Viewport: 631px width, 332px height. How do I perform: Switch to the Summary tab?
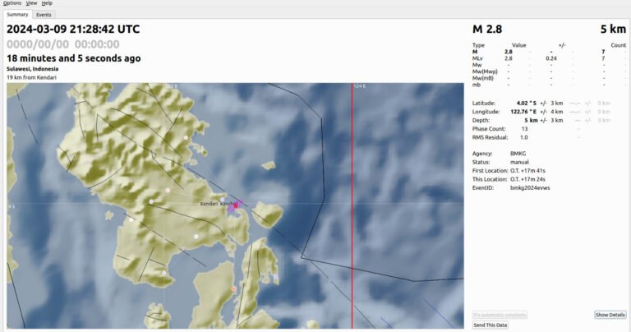(18, 15)
